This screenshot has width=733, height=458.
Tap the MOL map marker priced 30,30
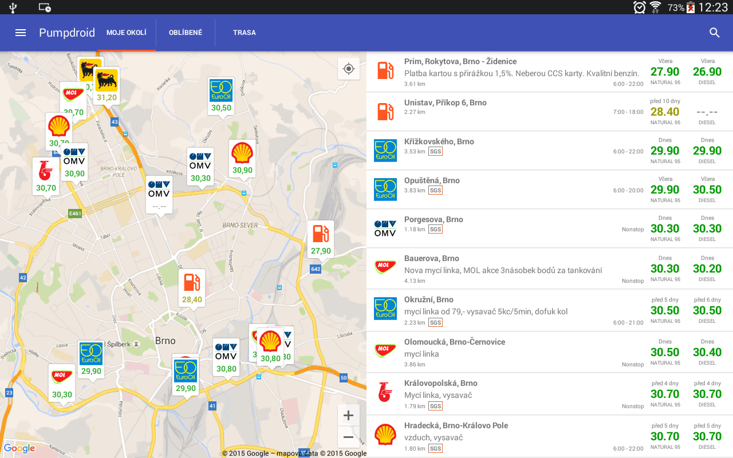coord(62,384)
